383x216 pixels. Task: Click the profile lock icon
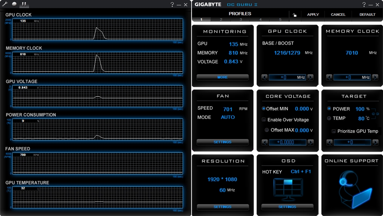295,15
